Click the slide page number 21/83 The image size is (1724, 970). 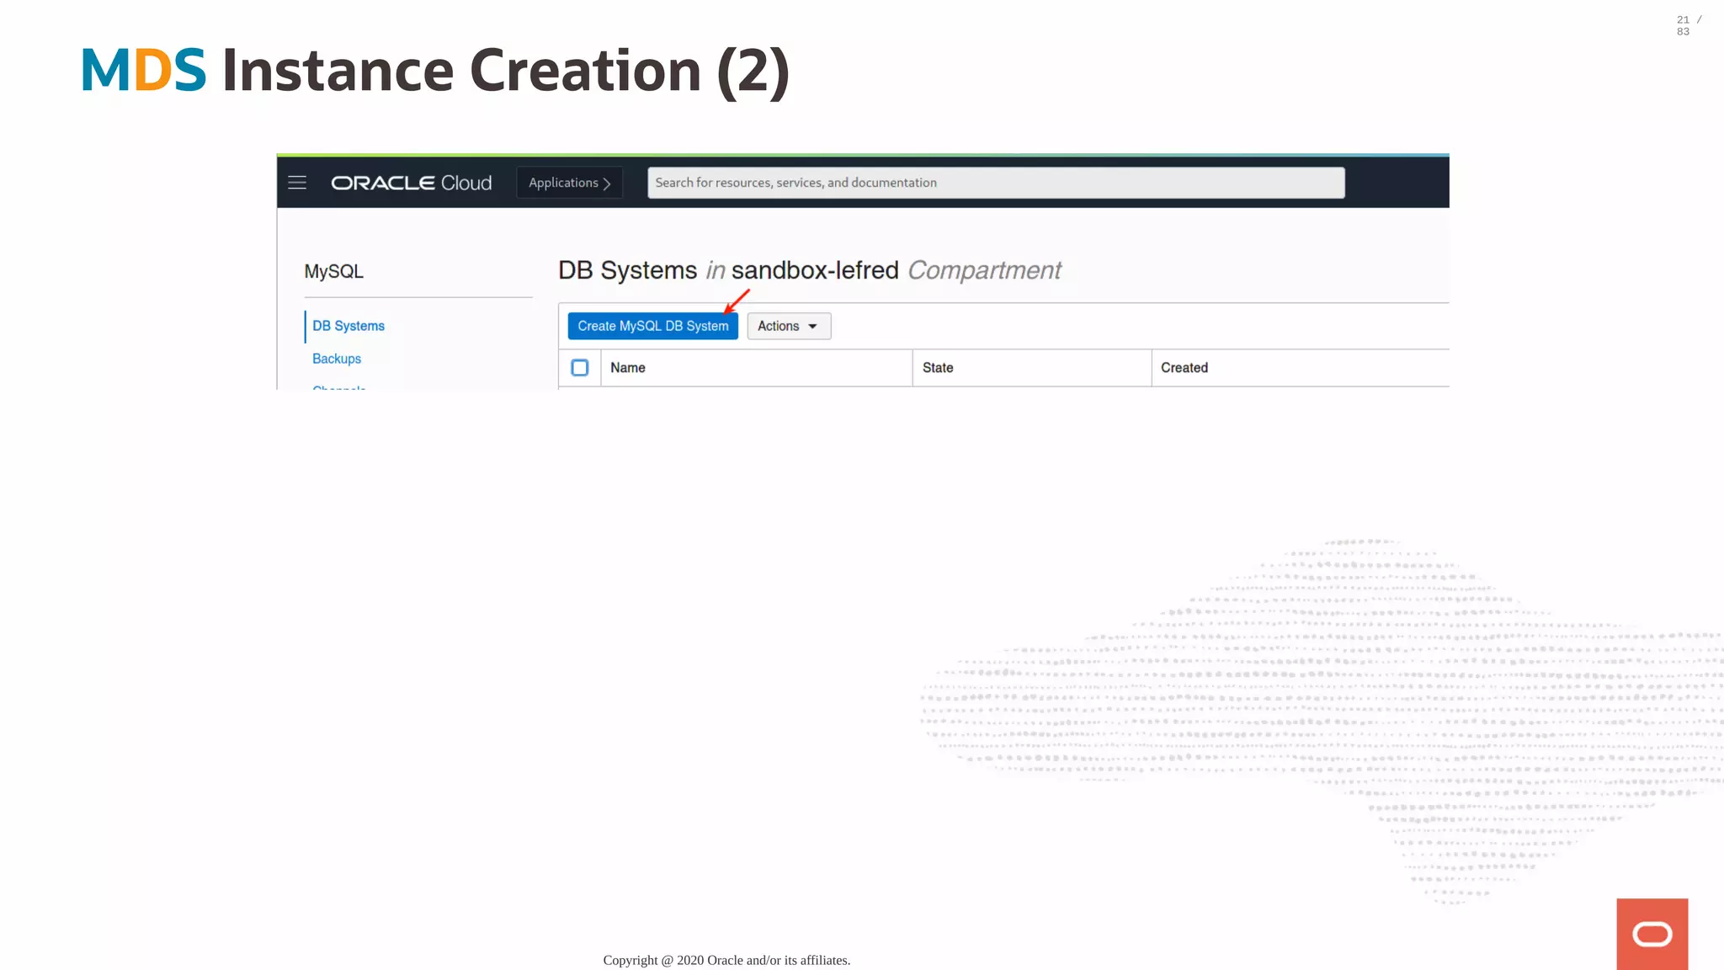1687,25
